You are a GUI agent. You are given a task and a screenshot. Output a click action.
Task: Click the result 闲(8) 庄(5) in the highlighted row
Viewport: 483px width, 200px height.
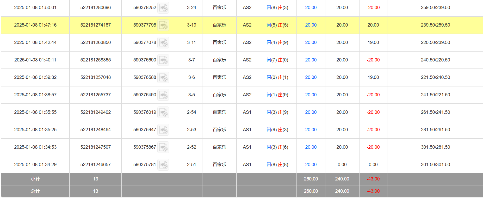coord(277,25)
